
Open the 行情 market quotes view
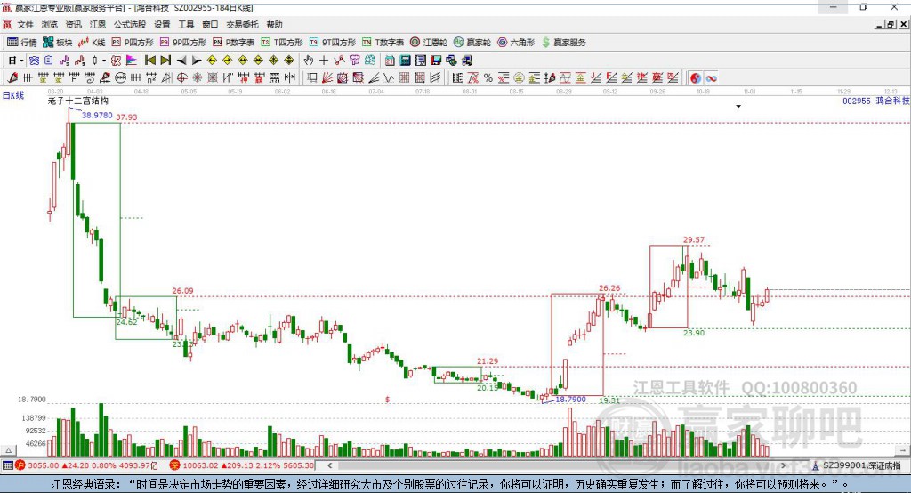(x=21, y=43)
